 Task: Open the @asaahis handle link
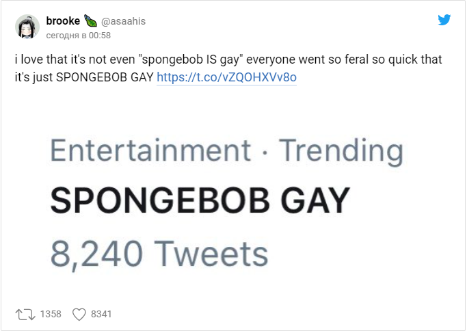(124, 21)
